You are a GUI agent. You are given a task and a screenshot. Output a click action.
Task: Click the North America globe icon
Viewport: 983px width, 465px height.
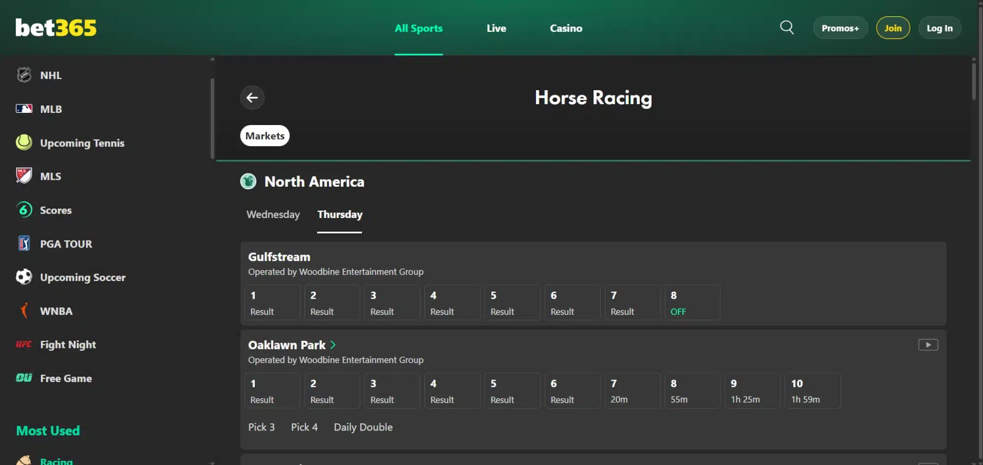click(x=248, y=181)
